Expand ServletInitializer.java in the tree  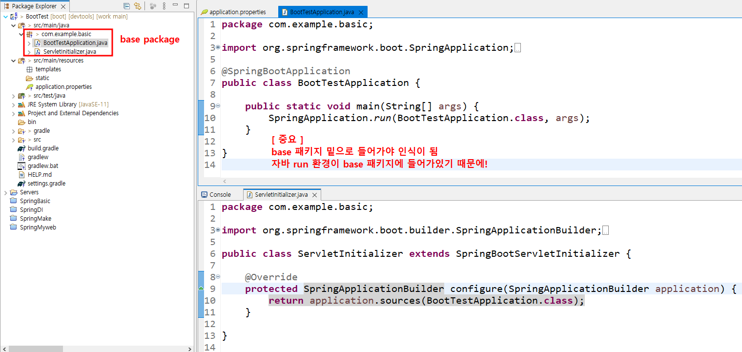pos(29,52)
